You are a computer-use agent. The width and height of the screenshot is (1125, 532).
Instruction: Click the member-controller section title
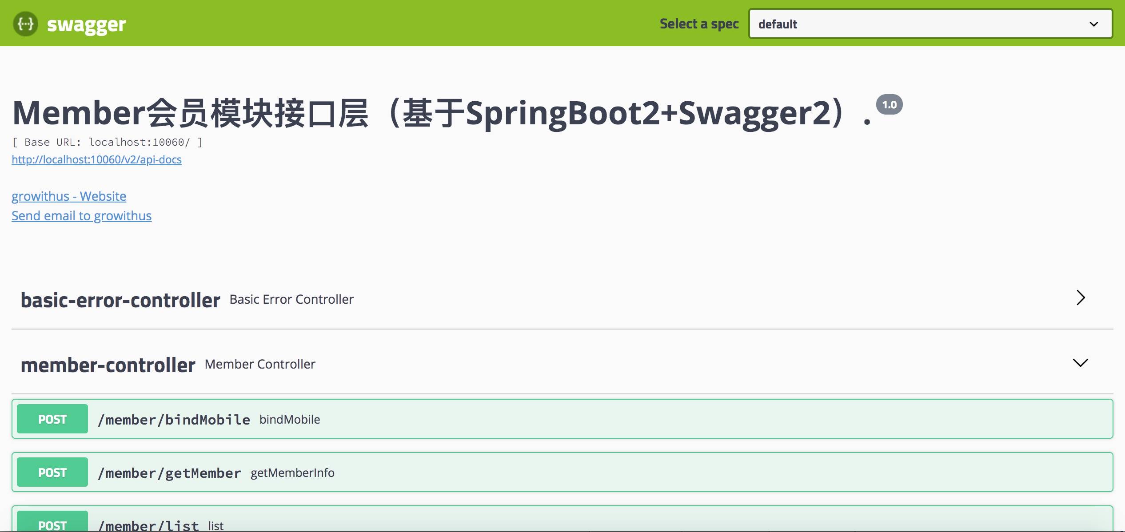[x=108, y=365]
